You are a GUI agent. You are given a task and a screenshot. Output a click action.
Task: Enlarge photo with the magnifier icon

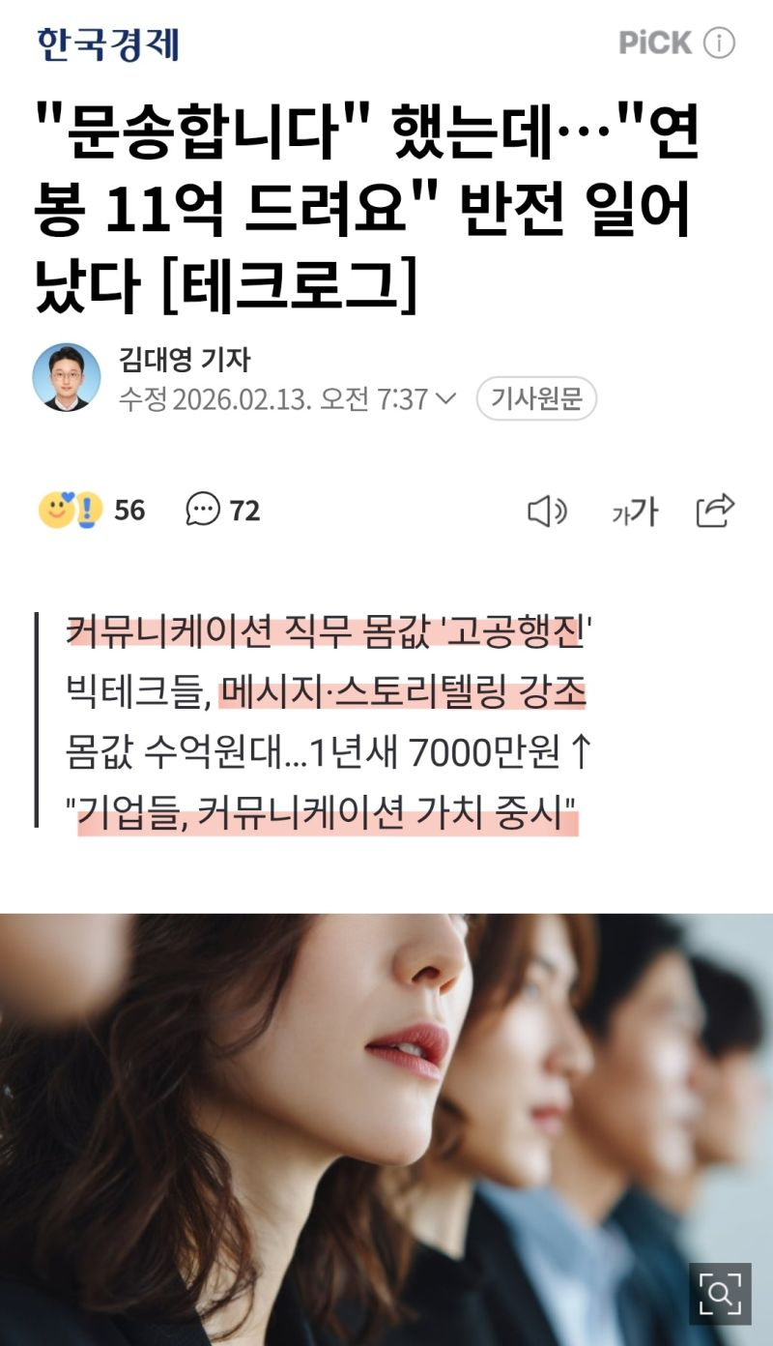point(720,1294)
